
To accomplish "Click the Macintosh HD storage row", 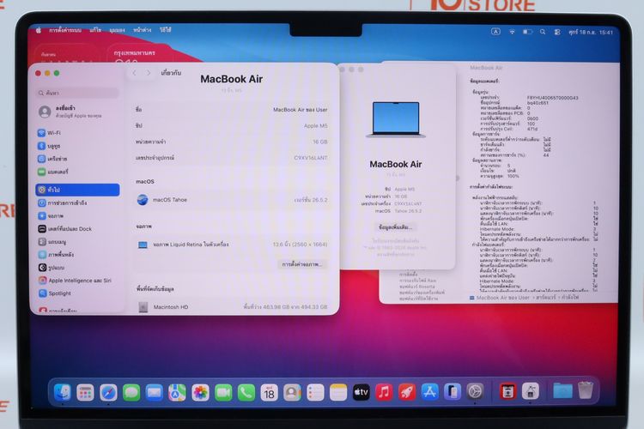I will tap(232, 306).
